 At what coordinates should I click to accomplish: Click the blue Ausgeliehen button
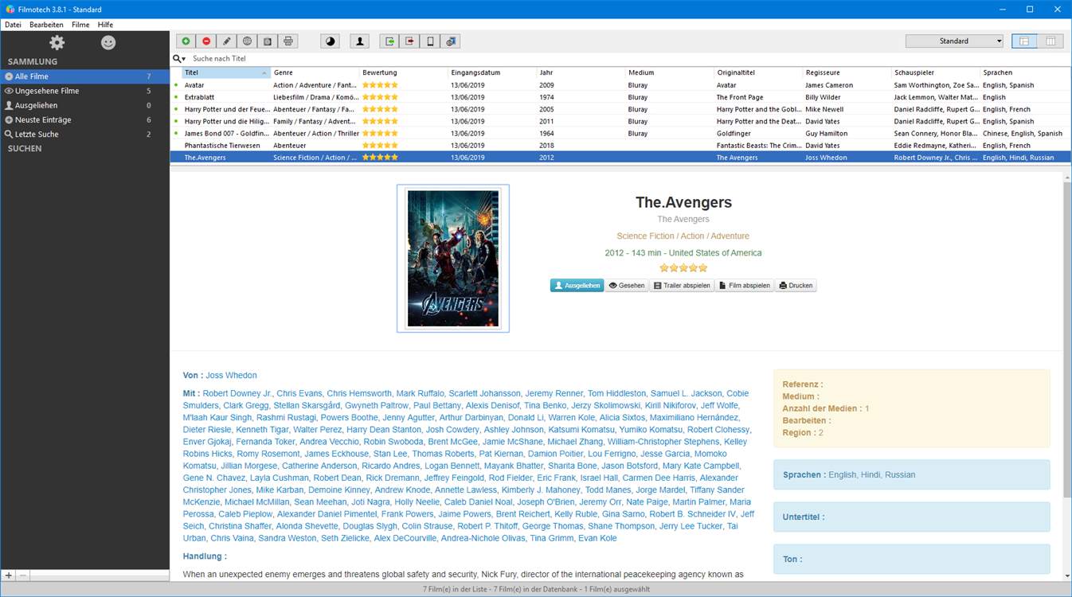pos(577,286)
